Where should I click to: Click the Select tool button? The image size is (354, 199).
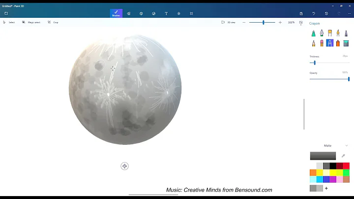[x=9, y=22]
